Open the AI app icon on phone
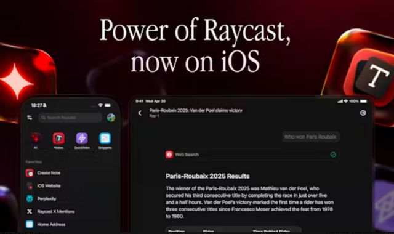The image size is (394, 234). click(x=36, y=138)
